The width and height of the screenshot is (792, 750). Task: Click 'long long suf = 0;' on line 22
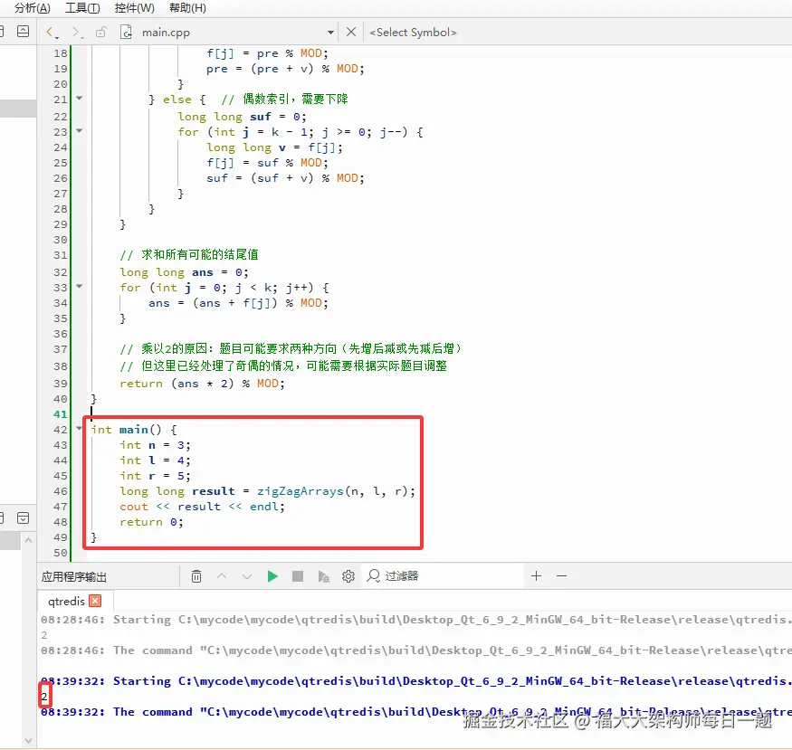tap(242, 117)
